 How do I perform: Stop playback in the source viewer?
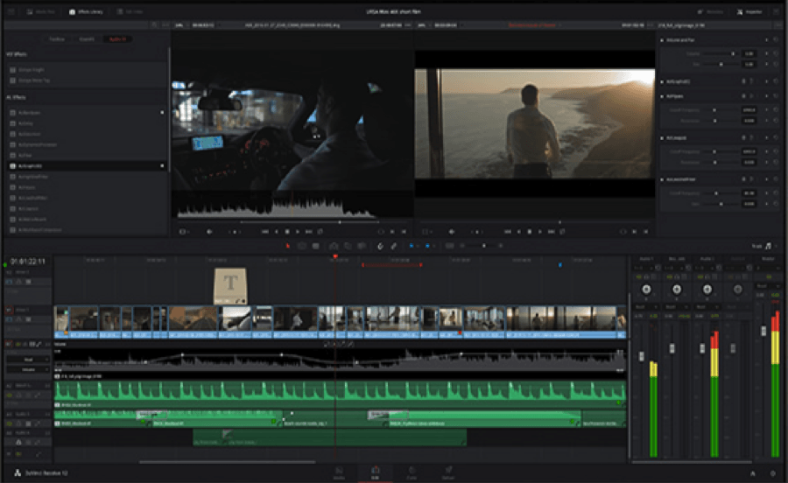tap(287, 232)
